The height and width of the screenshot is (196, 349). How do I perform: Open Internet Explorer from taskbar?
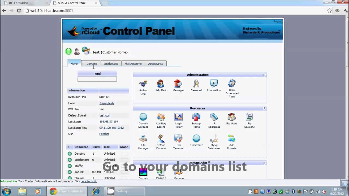point(96,191)
